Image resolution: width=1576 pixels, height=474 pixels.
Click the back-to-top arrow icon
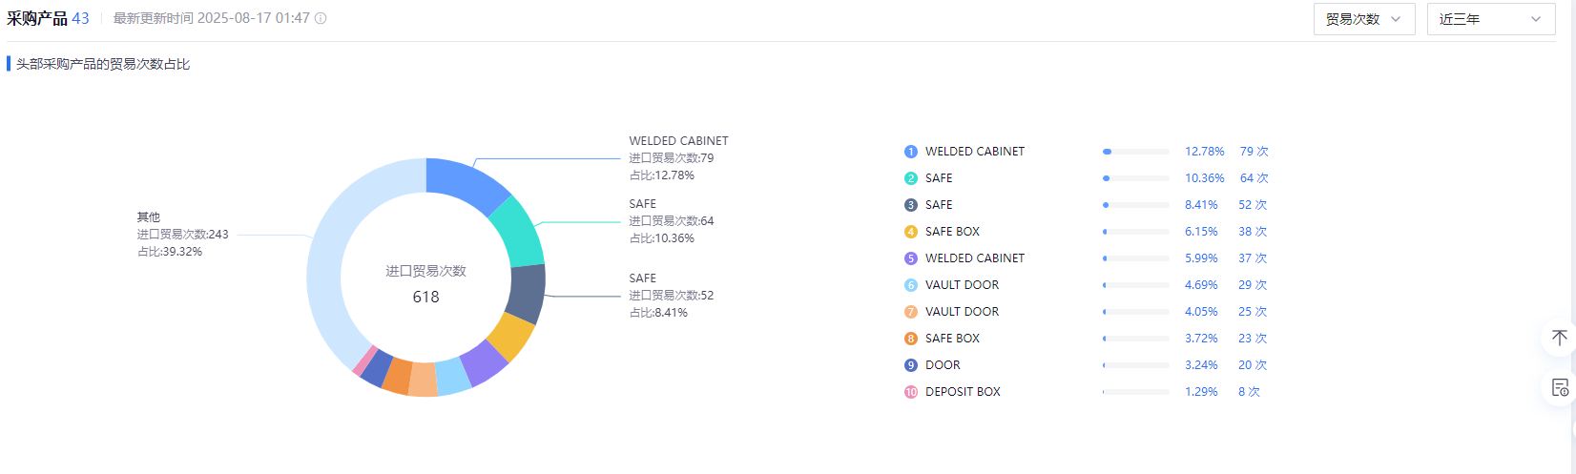click(x=1559, y=338)
